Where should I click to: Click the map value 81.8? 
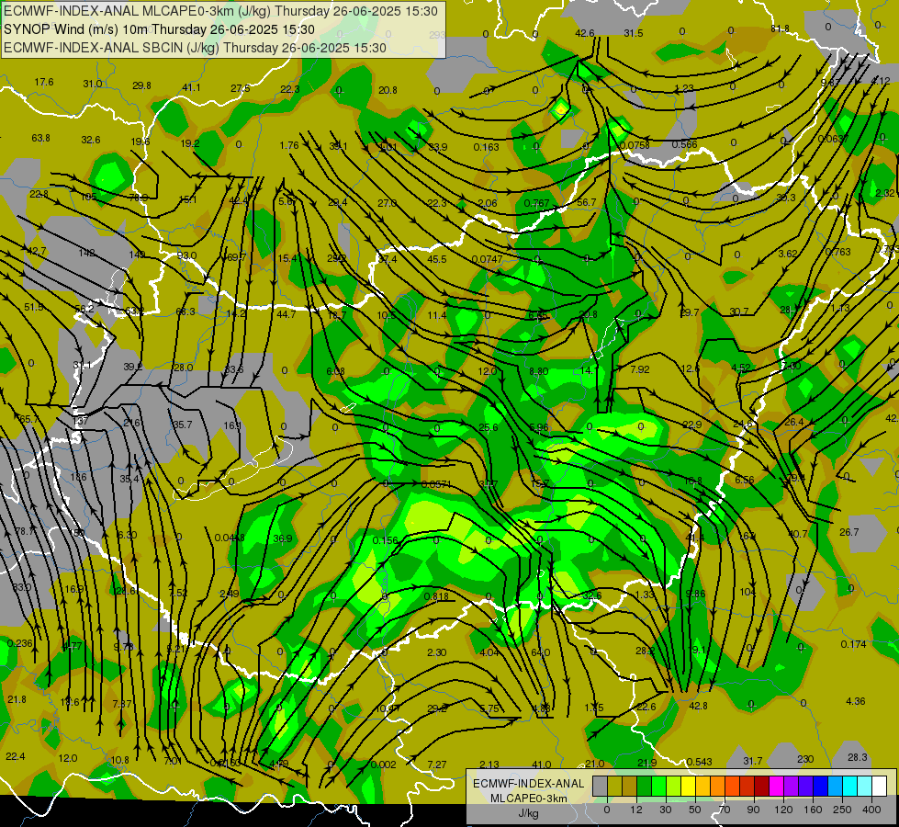(x=780, y=28)
